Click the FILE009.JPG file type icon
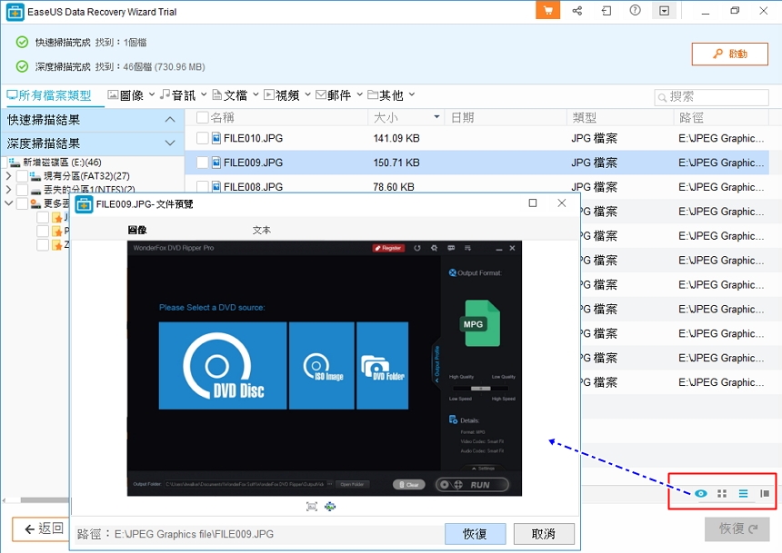Viewport: 782px width, 553px height. coord(216,163)
